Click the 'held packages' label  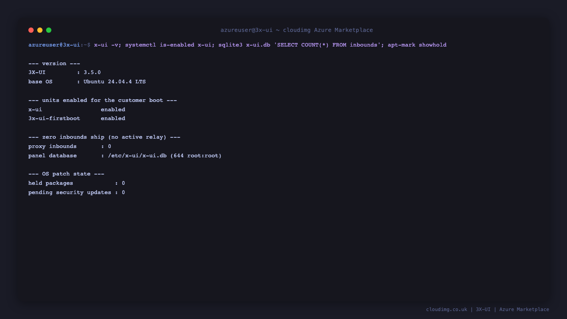point(50,183)
